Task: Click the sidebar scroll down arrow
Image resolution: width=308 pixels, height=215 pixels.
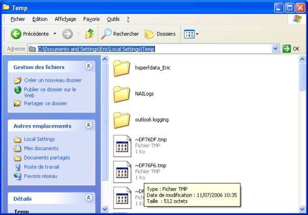Action: click(x=105, y=209)
